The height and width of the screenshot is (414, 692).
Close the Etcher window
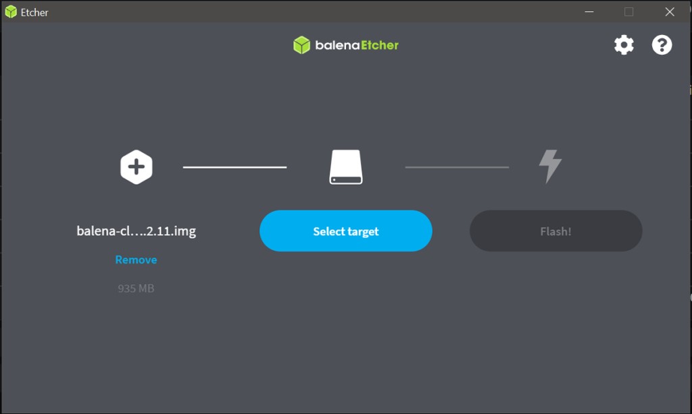(x=670, y=12)
